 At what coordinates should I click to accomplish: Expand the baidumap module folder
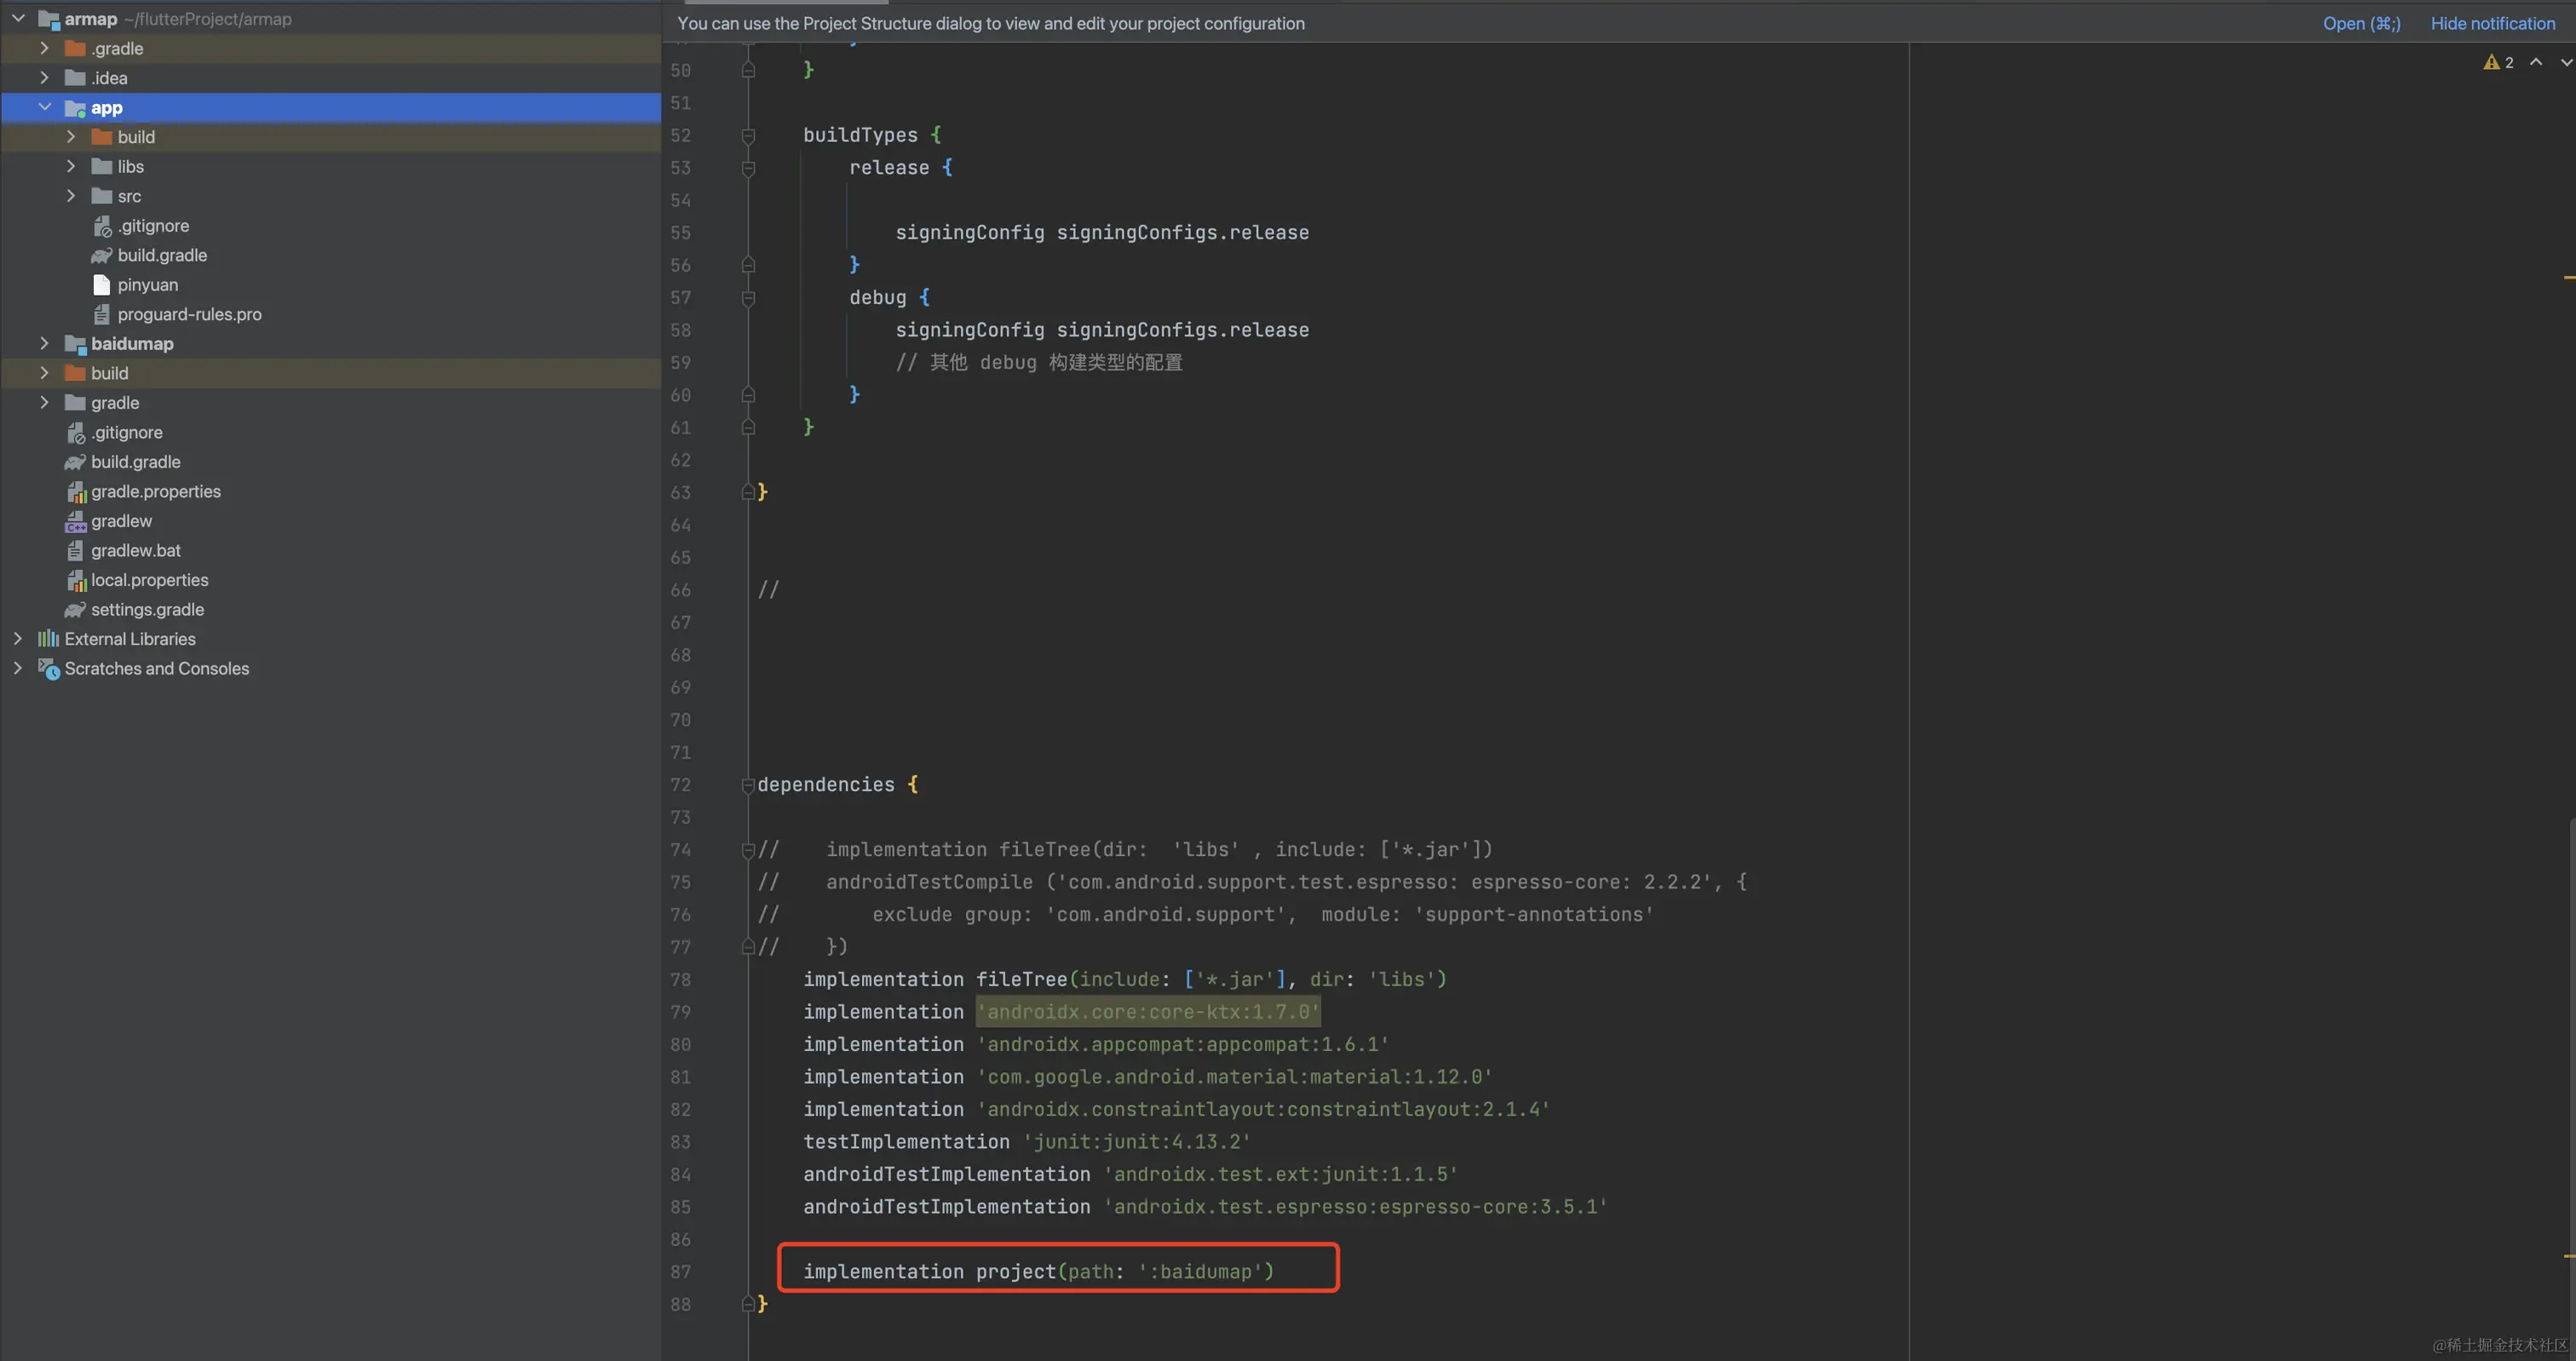[45, 343]
